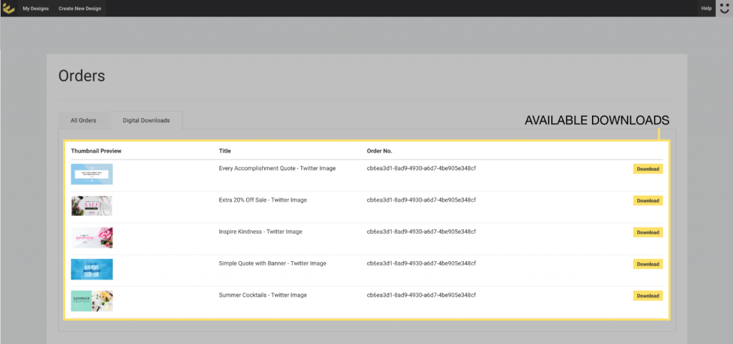Click the smiley face profile icon
The height and width of the screenshot is (344, 733).
coord(724,9)
